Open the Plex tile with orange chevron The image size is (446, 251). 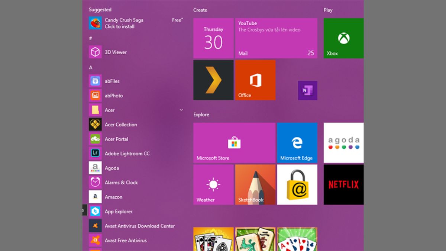click(213, 80)
